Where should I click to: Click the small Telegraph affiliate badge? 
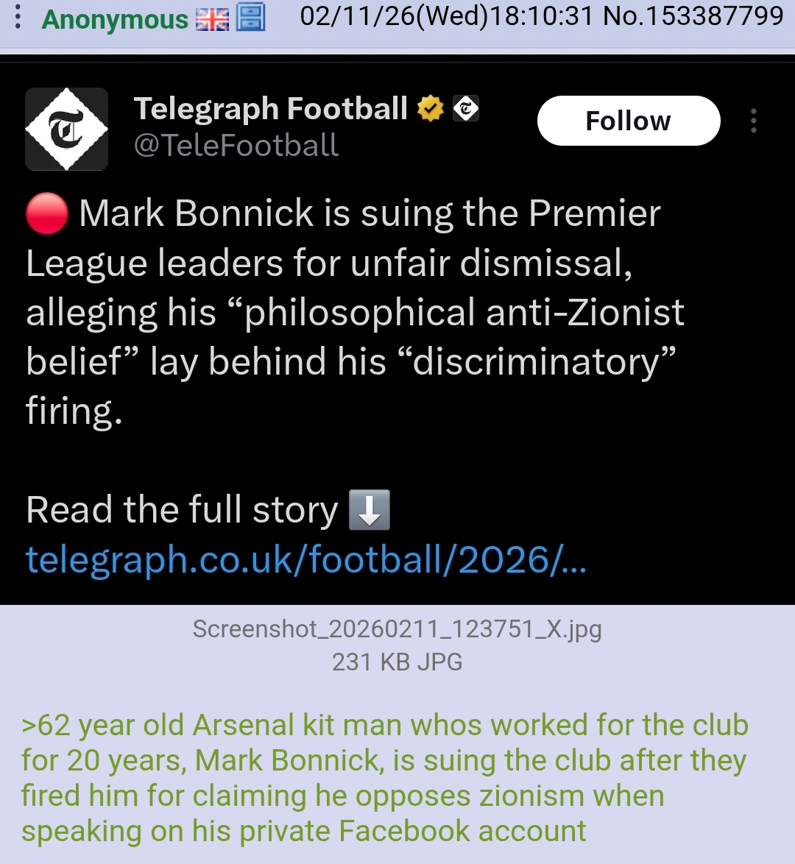[x=465, y=109]
